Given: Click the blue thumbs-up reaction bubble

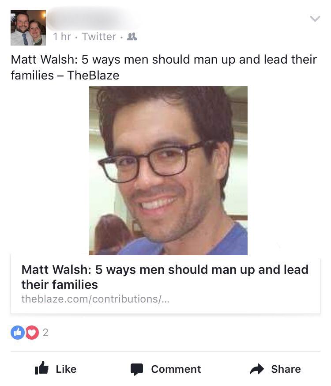Looking at the screenshot, I should click(17, 333).
